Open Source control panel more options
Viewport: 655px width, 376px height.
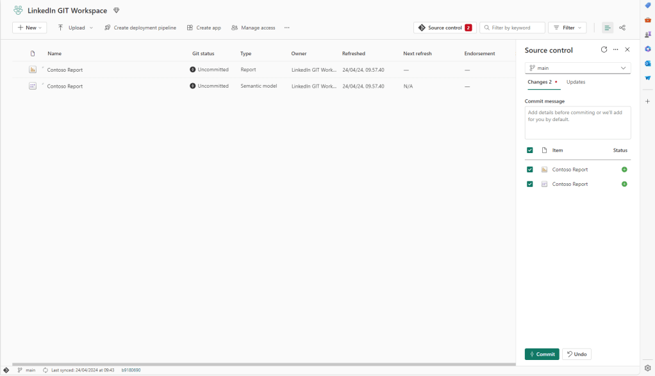pyautogui.click(x=615, y=50)
